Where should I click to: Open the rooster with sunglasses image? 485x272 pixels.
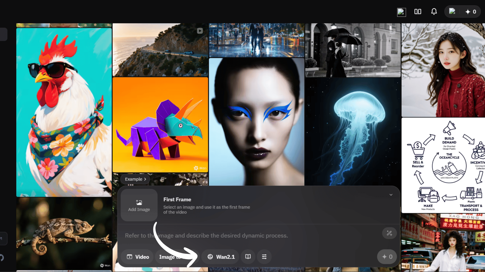point(64,112)
